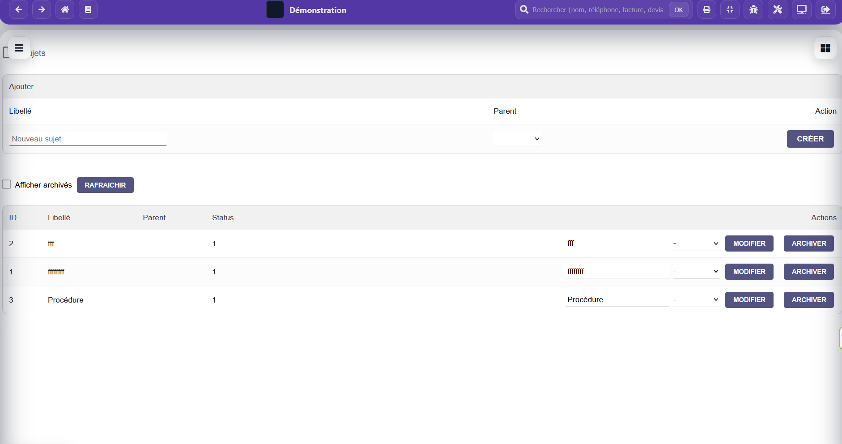Open the grid layout icon

tap(825, 48)
